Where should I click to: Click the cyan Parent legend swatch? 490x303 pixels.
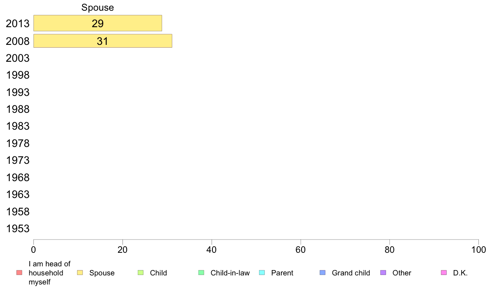coord(262,273)
